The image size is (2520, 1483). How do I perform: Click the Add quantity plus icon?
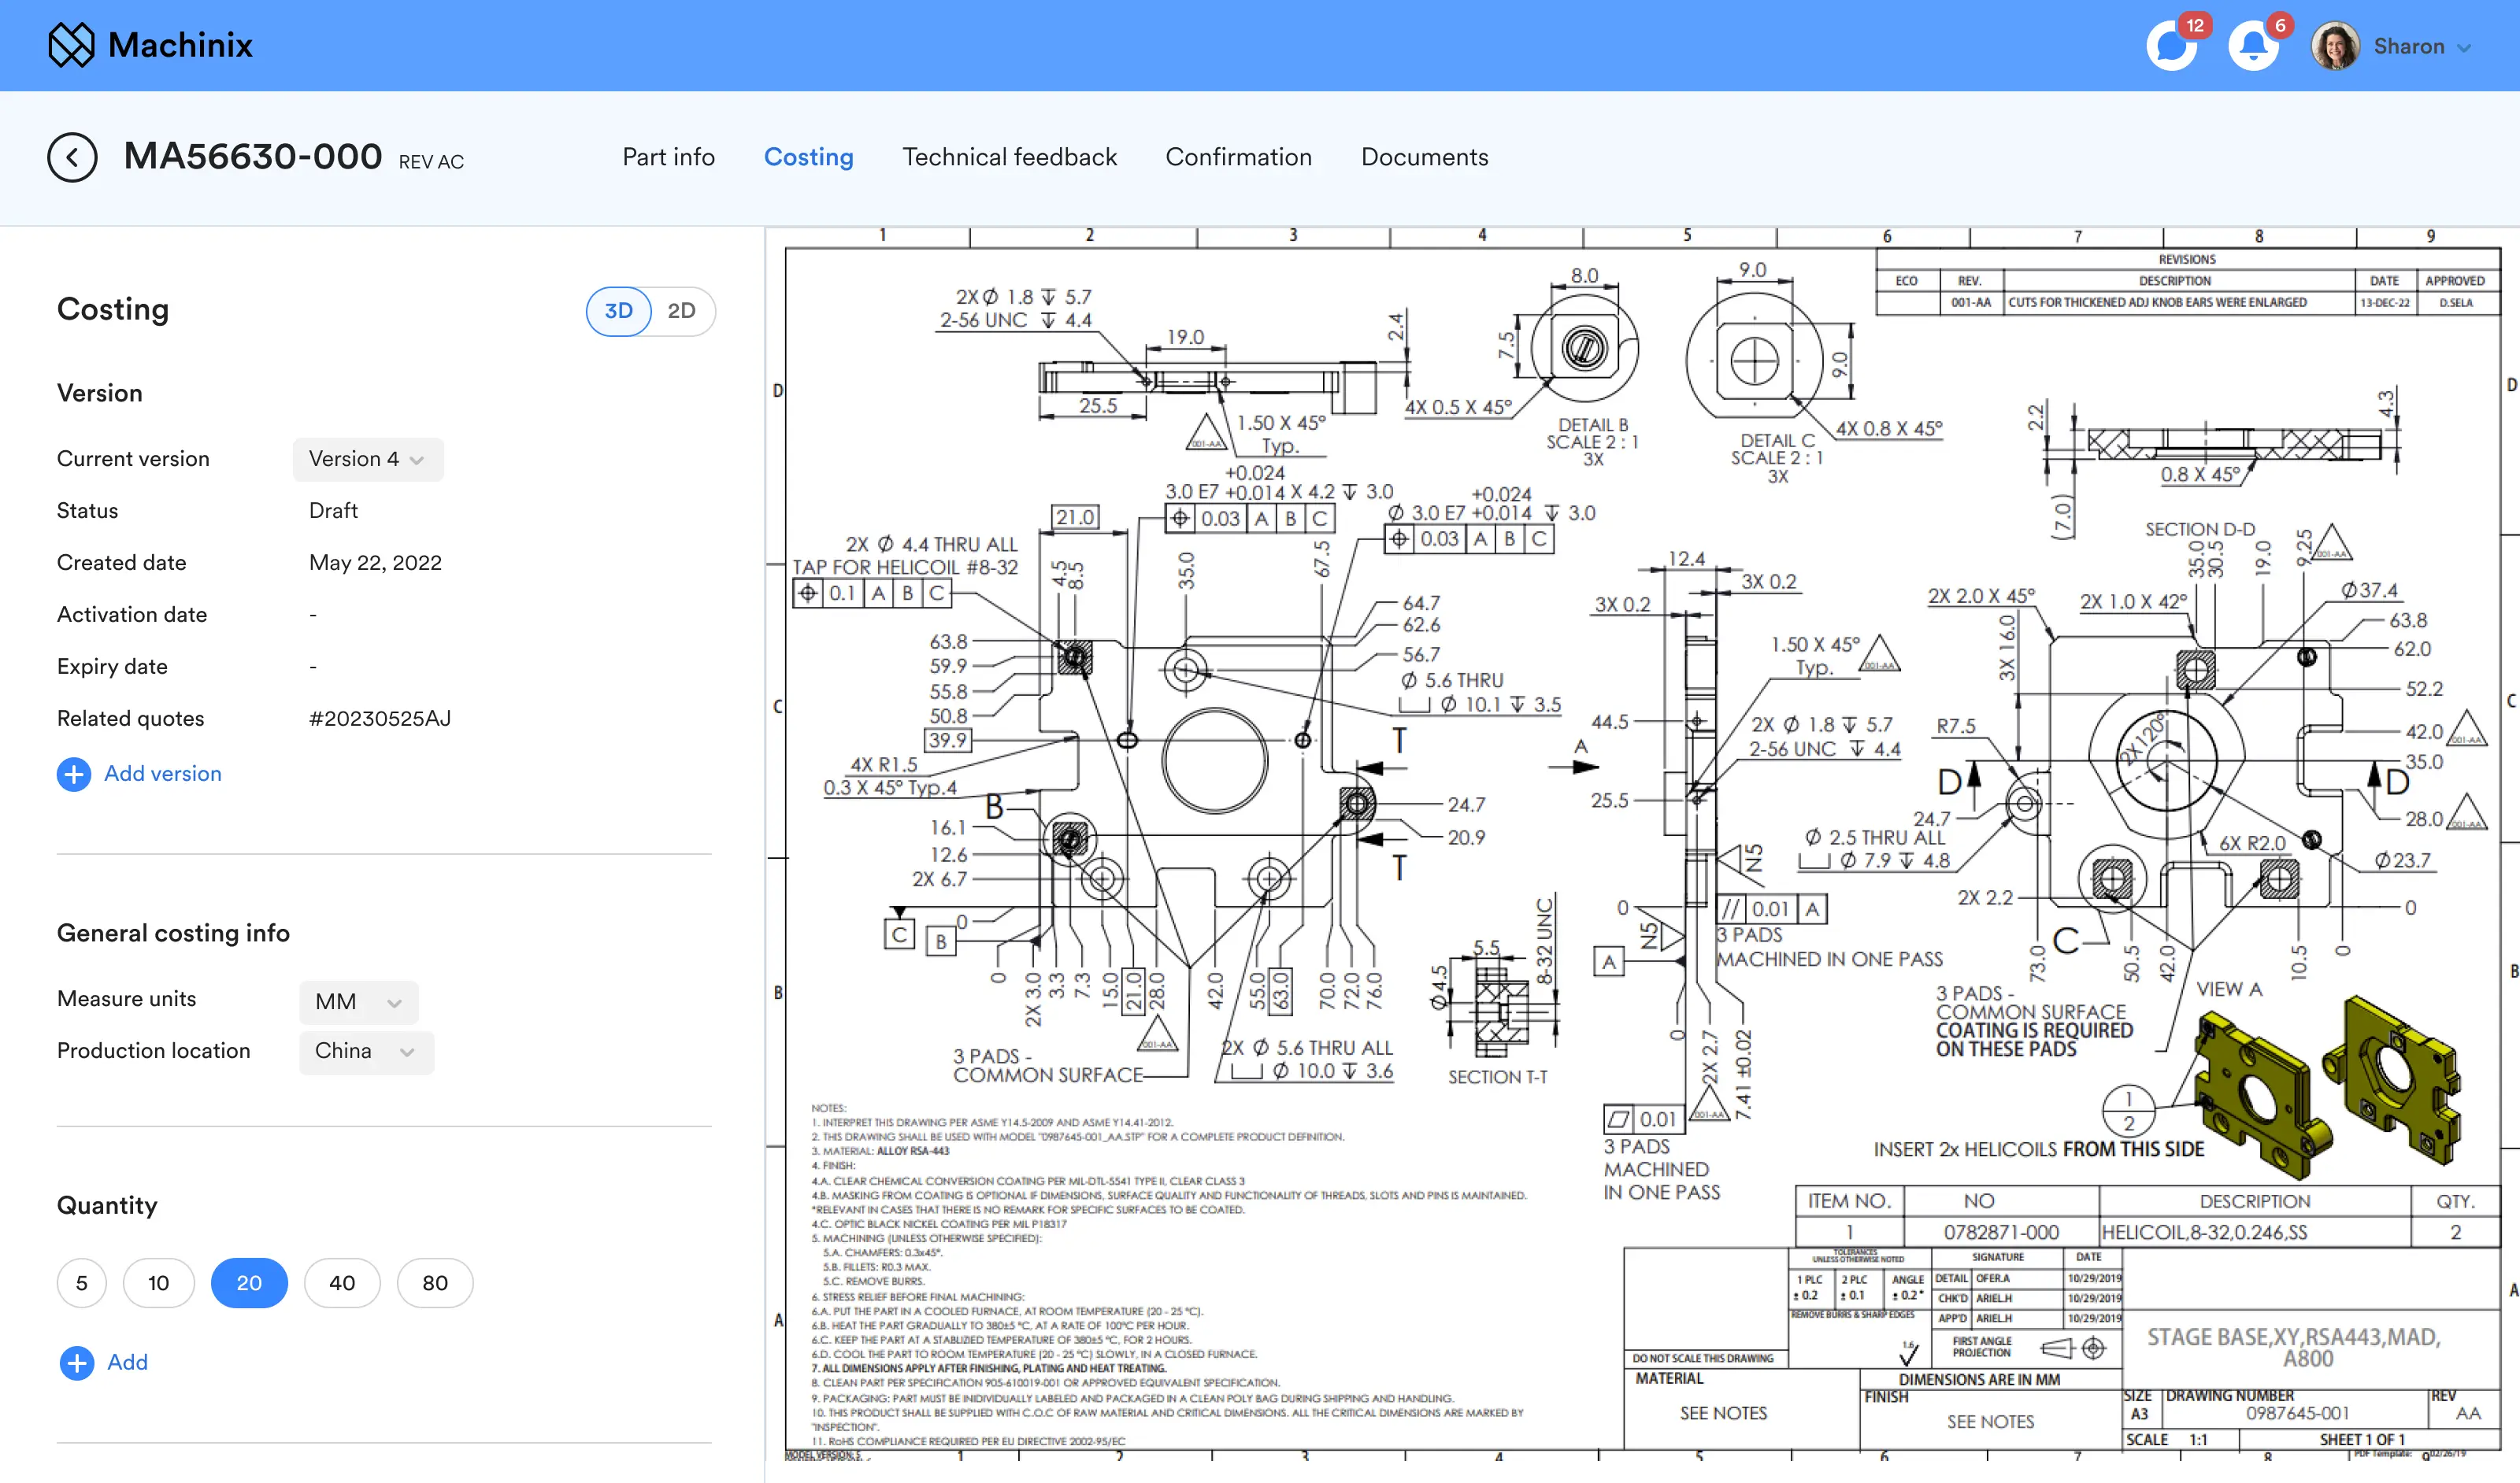point(76,1362)
